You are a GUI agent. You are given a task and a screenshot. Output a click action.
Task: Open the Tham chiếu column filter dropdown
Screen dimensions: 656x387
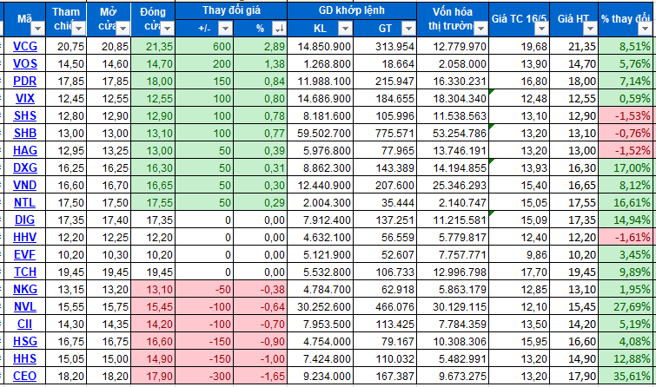(x=79, y=29)
